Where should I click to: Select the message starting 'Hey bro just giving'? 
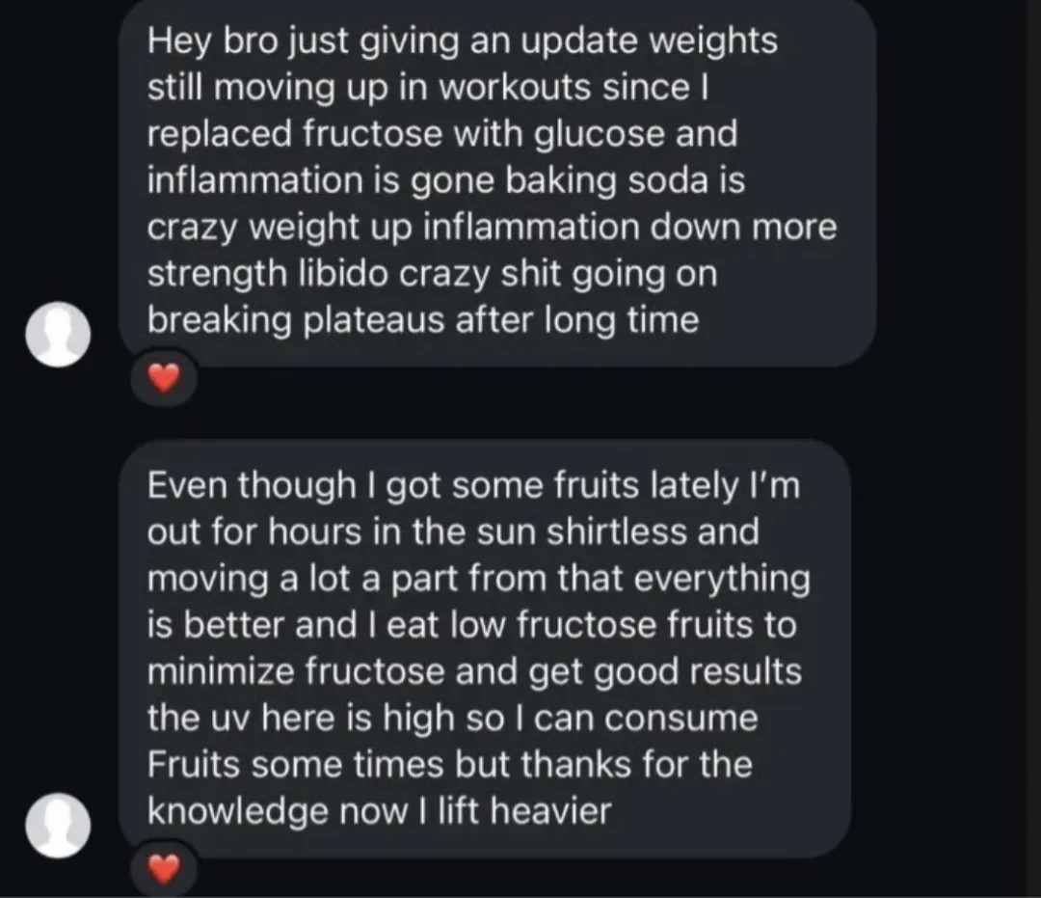[x=497, y=180]
